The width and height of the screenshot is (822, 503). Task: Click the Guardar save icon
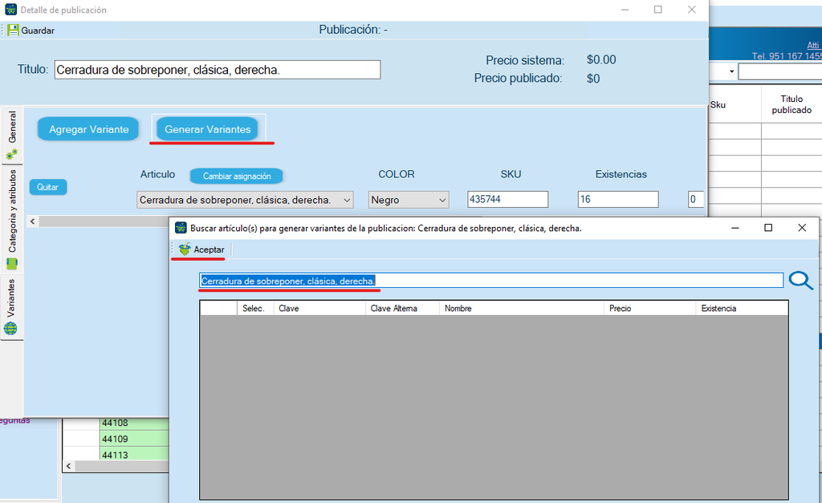coord(13,30)
